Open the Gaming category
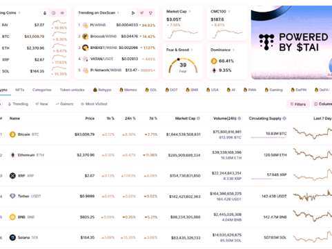Viewport: 332px width, 249px height. pos(273,90)
